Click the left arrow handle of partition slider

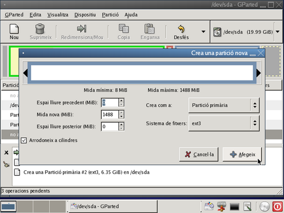pyautogui.click(x=25, y=73)
